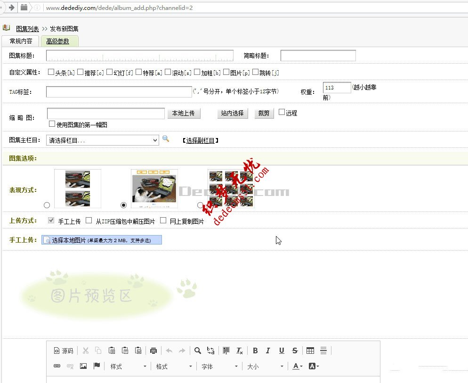
Task: Switch to the 高级参数 tab
Action: 59,41
